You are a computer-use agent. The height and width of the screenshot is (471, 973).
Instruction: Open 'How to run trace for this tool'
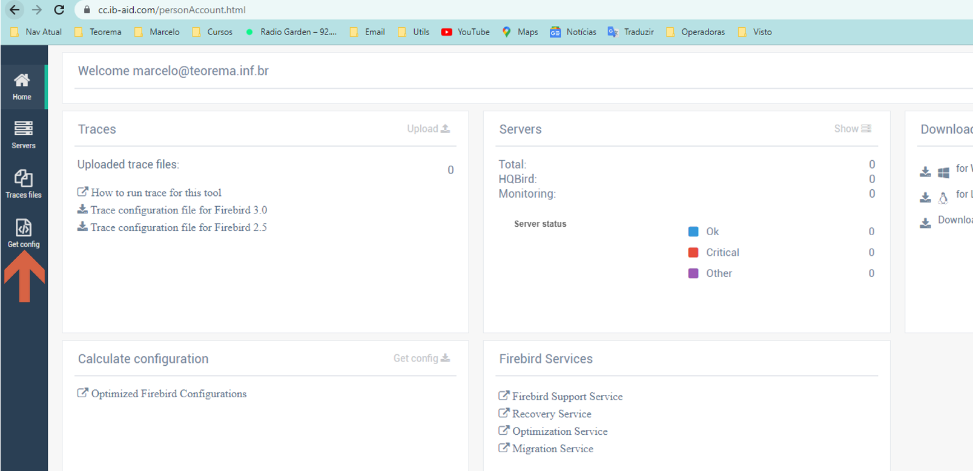(150, 192)
